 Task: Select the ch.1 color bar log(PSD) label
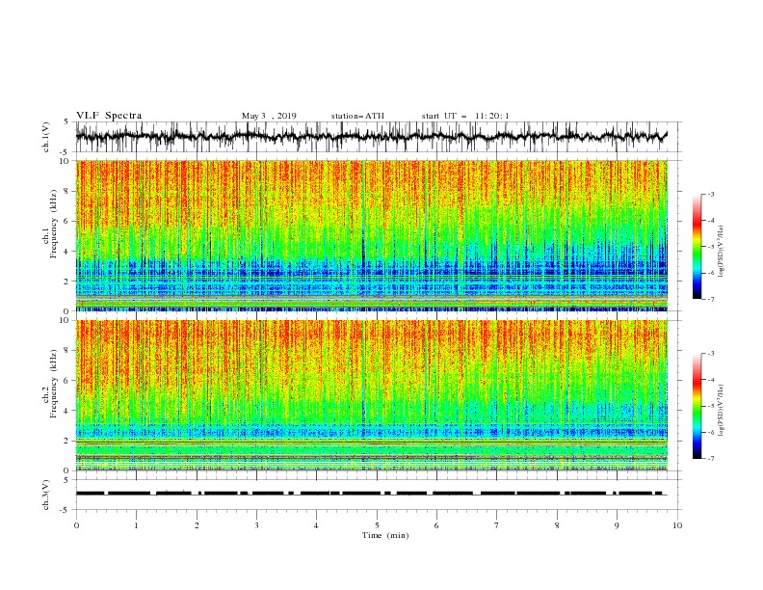click(x=721, y=252)
